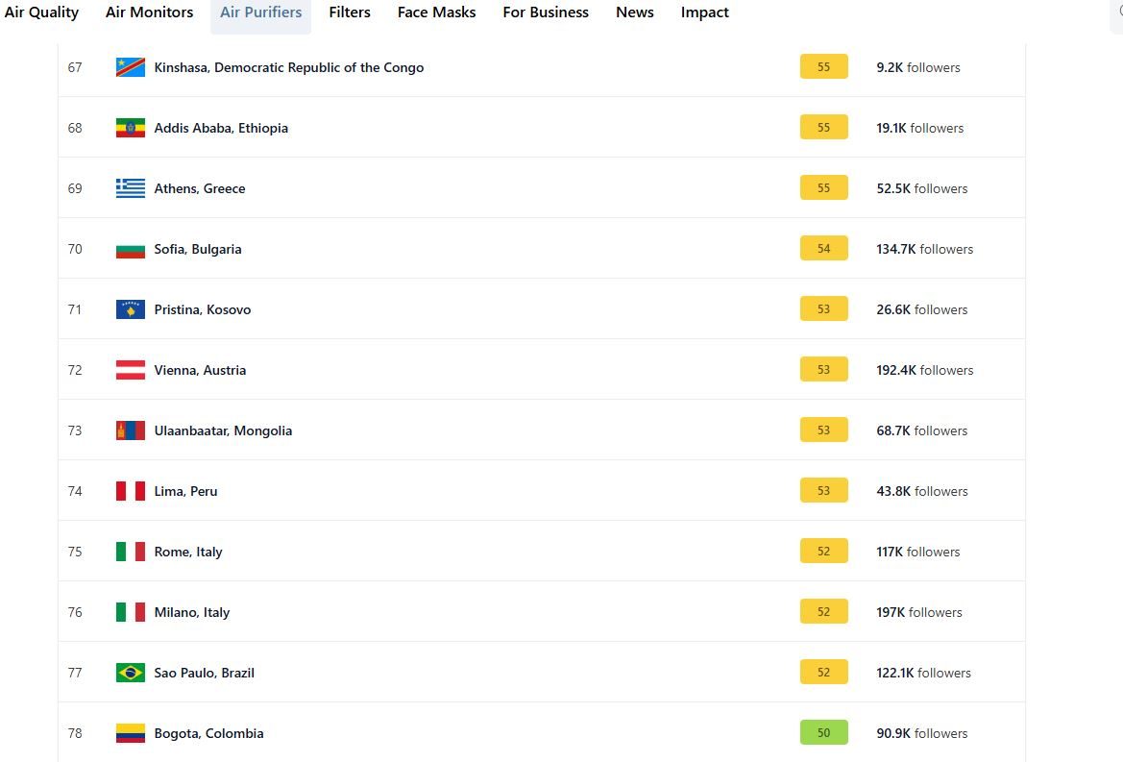Click rank number 67
Screen dimensions: 1123x762
[75, 67]
